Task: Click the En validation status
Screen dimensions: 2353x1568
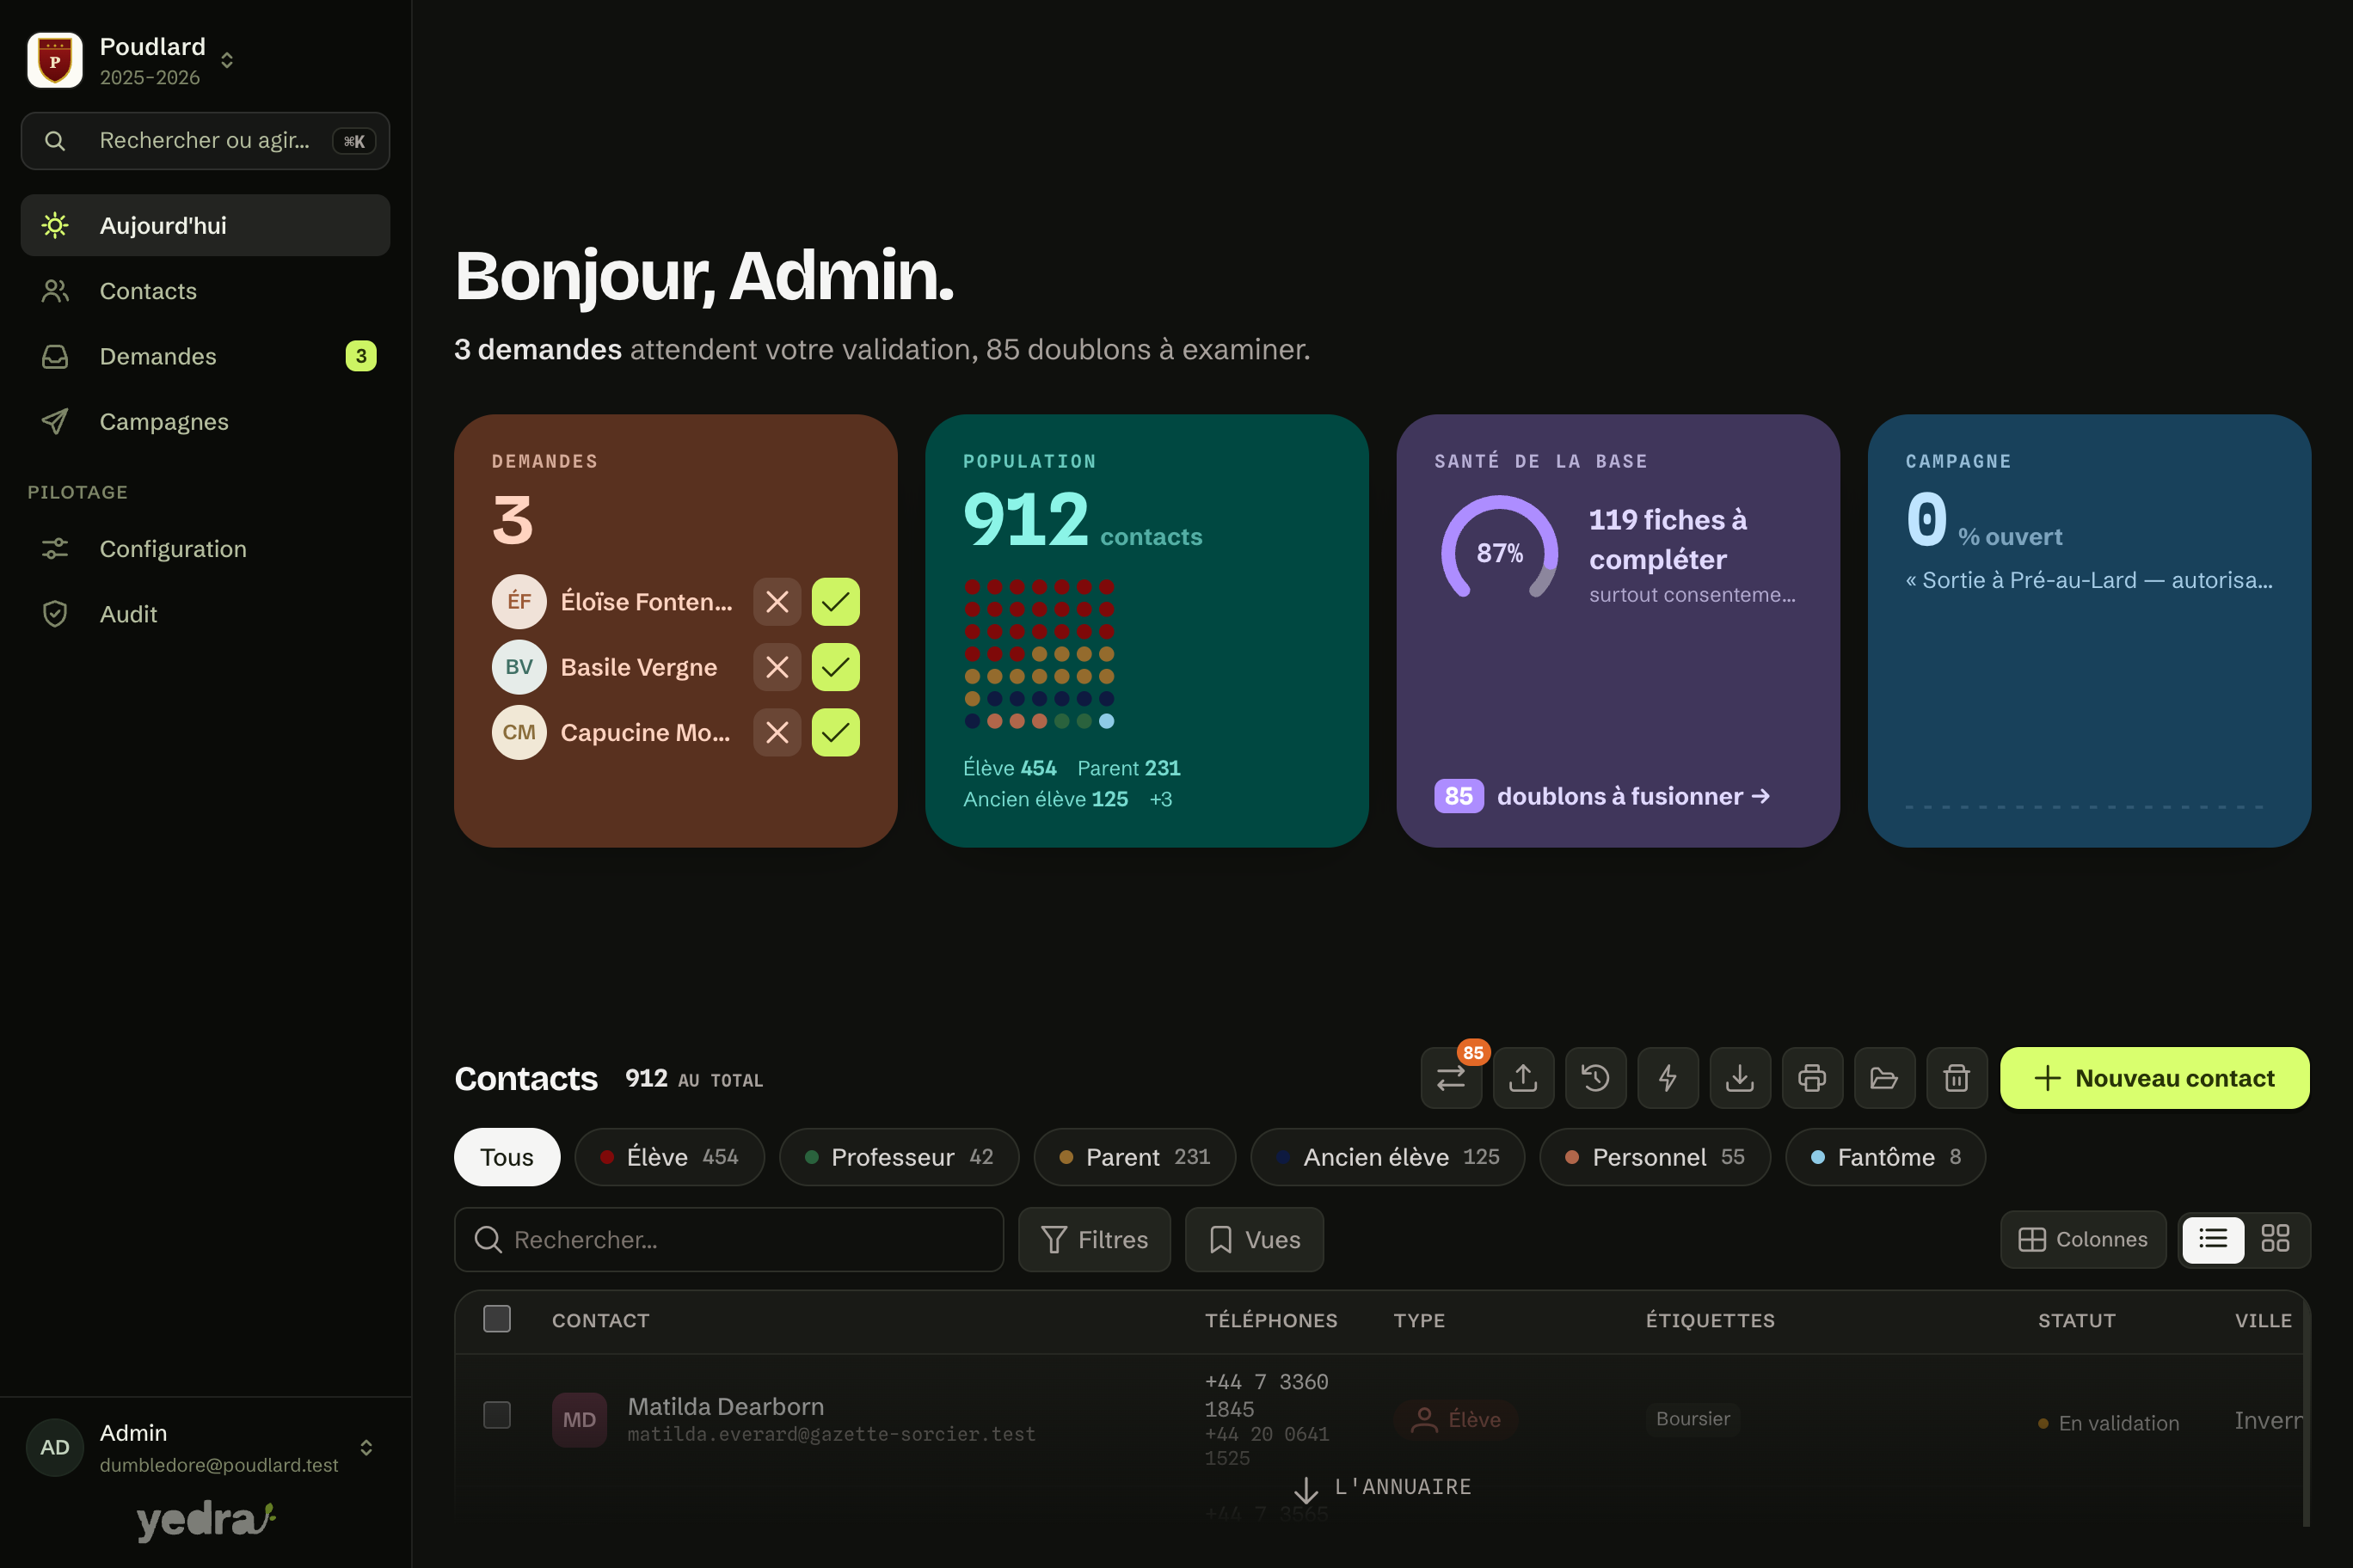Action: click(x=2109, y=1423)
